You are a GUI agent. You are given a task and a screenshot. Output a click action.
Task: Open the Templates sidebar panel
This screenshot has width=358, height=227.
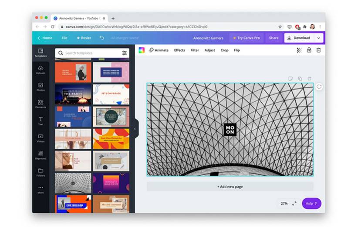(41, 53)
